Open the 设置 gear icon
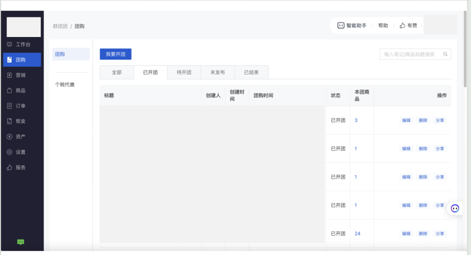The height and width of the screenshot is (255, 471). click(x=9, y=152)
